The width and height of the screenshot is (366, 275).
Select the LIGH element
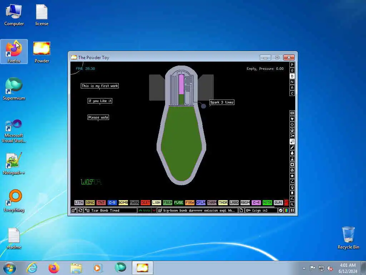click(x=157, y=203)
